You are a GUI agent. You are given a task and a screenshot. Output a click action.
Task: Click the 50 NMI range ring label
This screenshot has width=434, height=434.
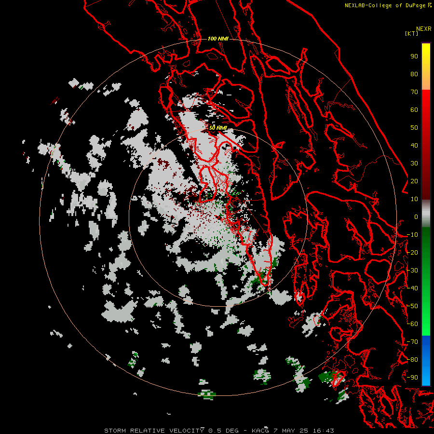218,128
